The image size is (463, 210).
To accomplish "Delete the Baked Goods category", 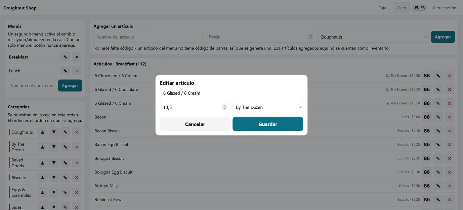I will [x=77, y=163].
